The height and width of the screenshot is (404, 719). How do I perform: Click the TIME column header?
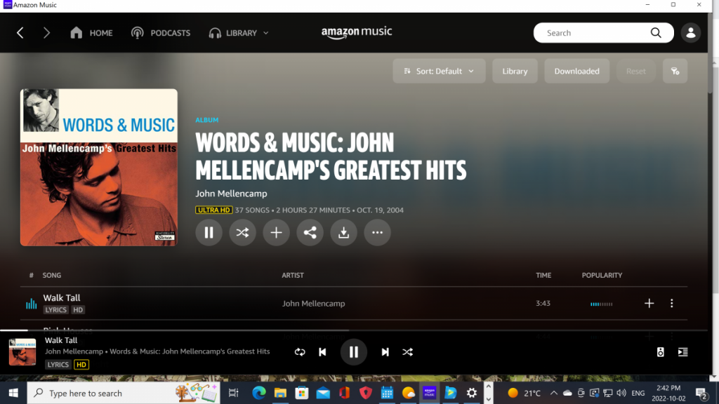point(543,275)
